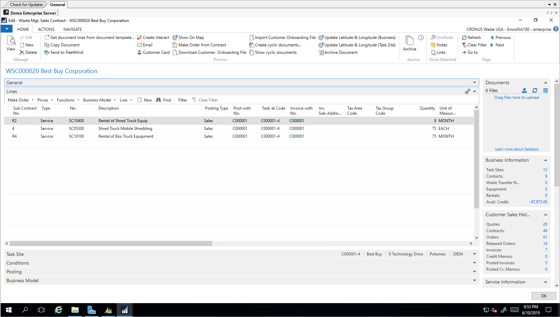Image resolution: width=560 pixels, height=317 pixels.
Task: Click the help question mark icon
Action: pyautogui.click(x=556, y=29)
